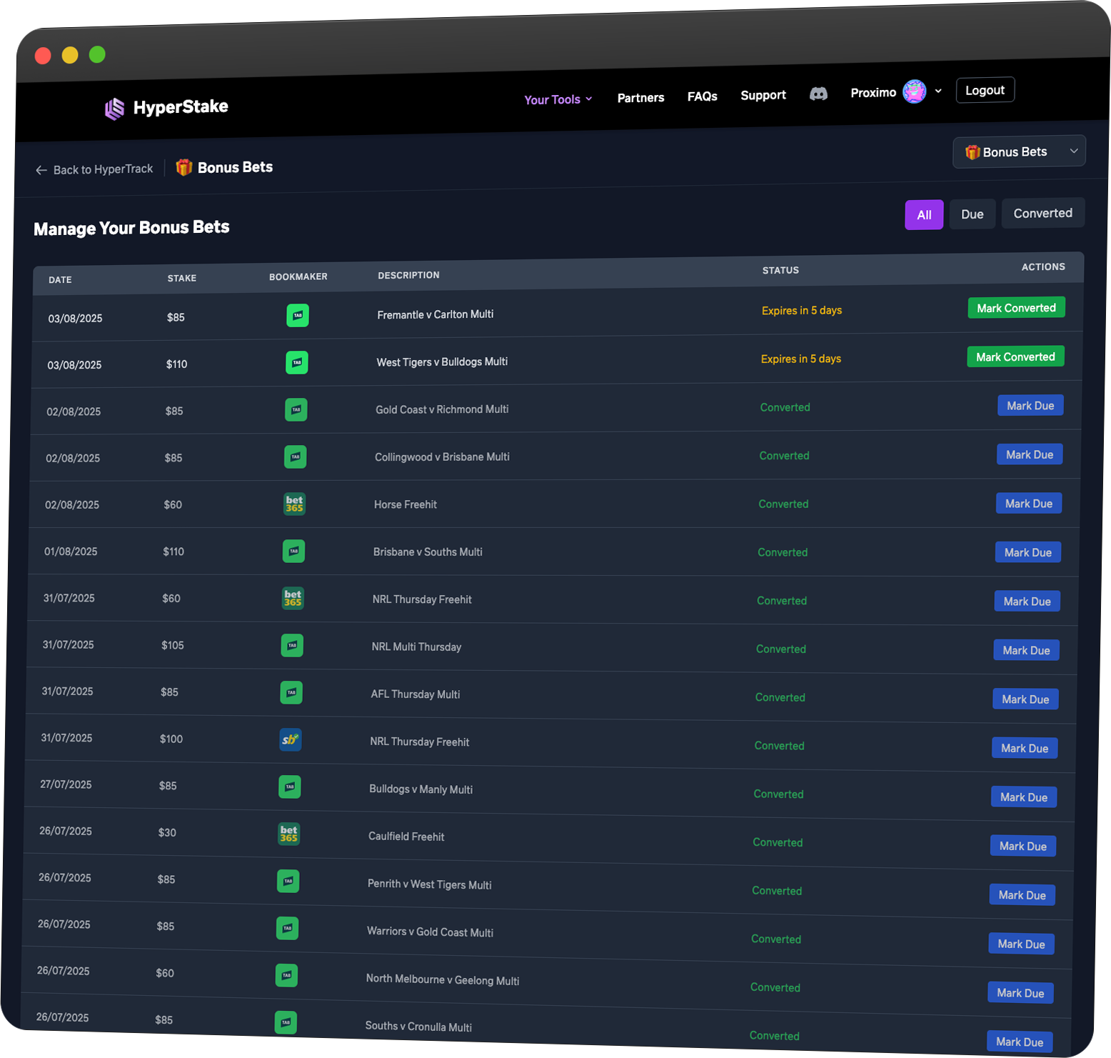Mark Warriors v Gold Coast Multi due
The width and height of the screenshot is (1111, 1058).
click(x=1021, y=944)
